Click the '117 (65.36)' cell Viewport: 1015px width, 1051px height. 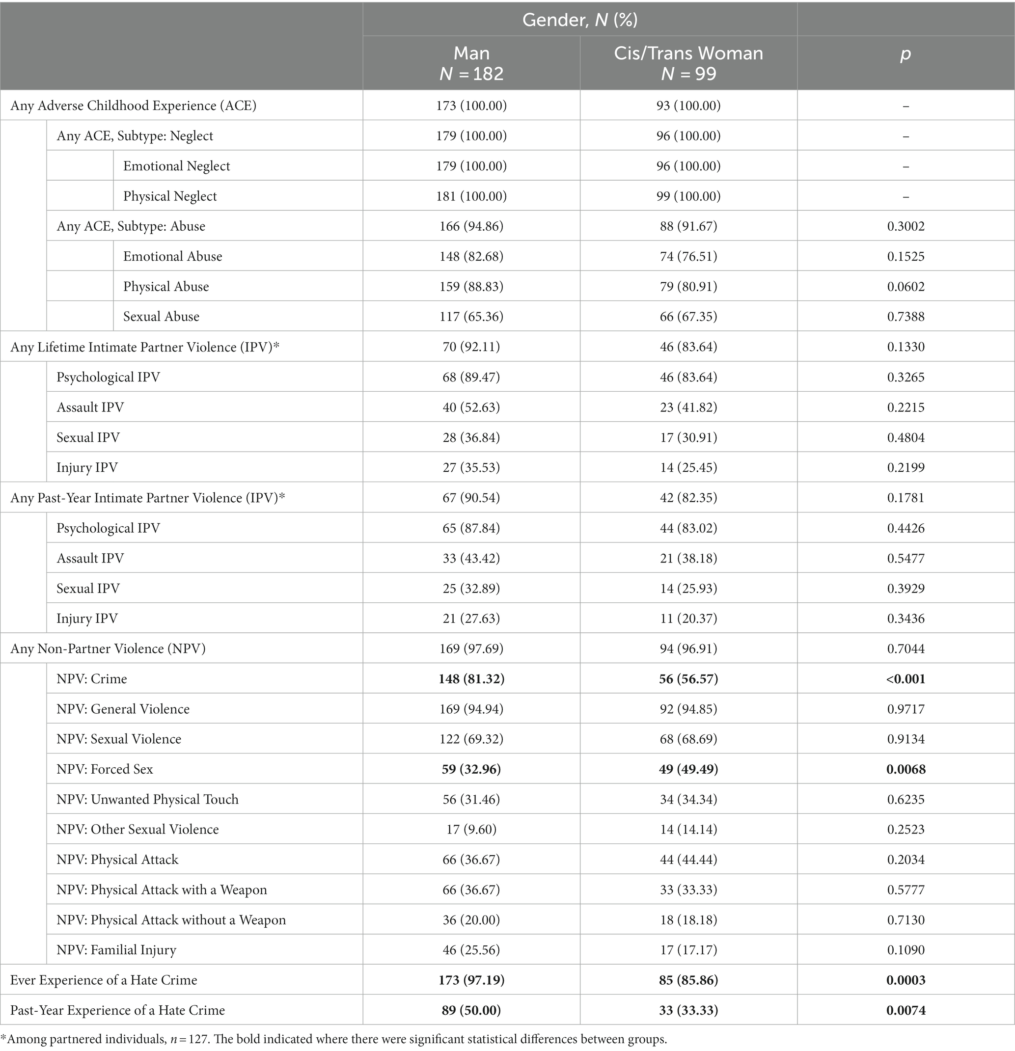pos(471,316)
